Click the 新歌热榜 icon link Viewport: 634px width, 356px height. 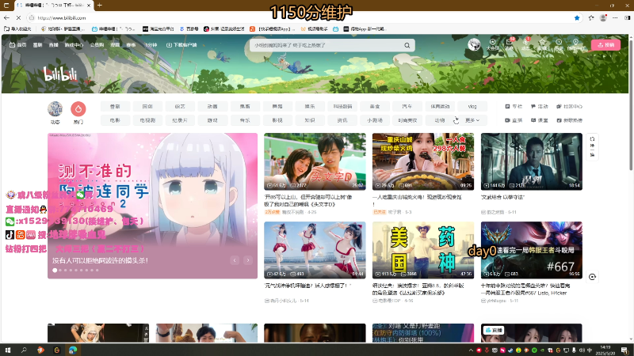(569, 120)
